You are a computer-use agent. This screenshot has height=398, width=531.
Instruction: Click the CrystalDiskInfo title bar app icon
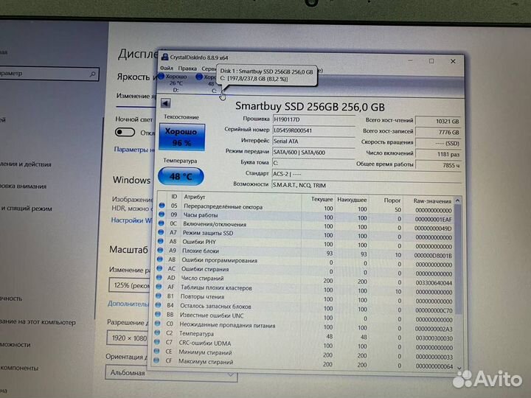click(165, 57)
